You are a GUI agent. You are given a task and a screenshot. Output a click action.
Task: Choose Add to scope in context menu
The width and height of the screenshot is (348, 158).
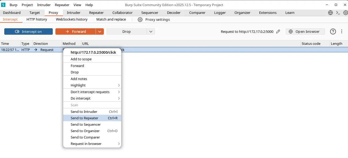pos(92,59)
